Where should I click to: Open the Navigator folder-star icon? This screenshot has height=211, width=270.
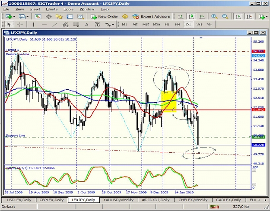pyautogui.click(x=59, y=16)
